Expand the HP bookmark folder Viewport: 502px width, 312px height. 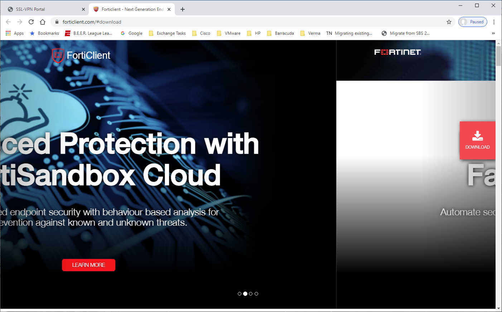254,33
